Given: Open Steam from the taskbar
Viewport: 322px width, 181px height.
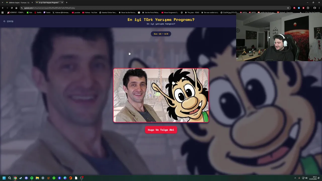Looking at the screenshot, I should click(21, 178).
